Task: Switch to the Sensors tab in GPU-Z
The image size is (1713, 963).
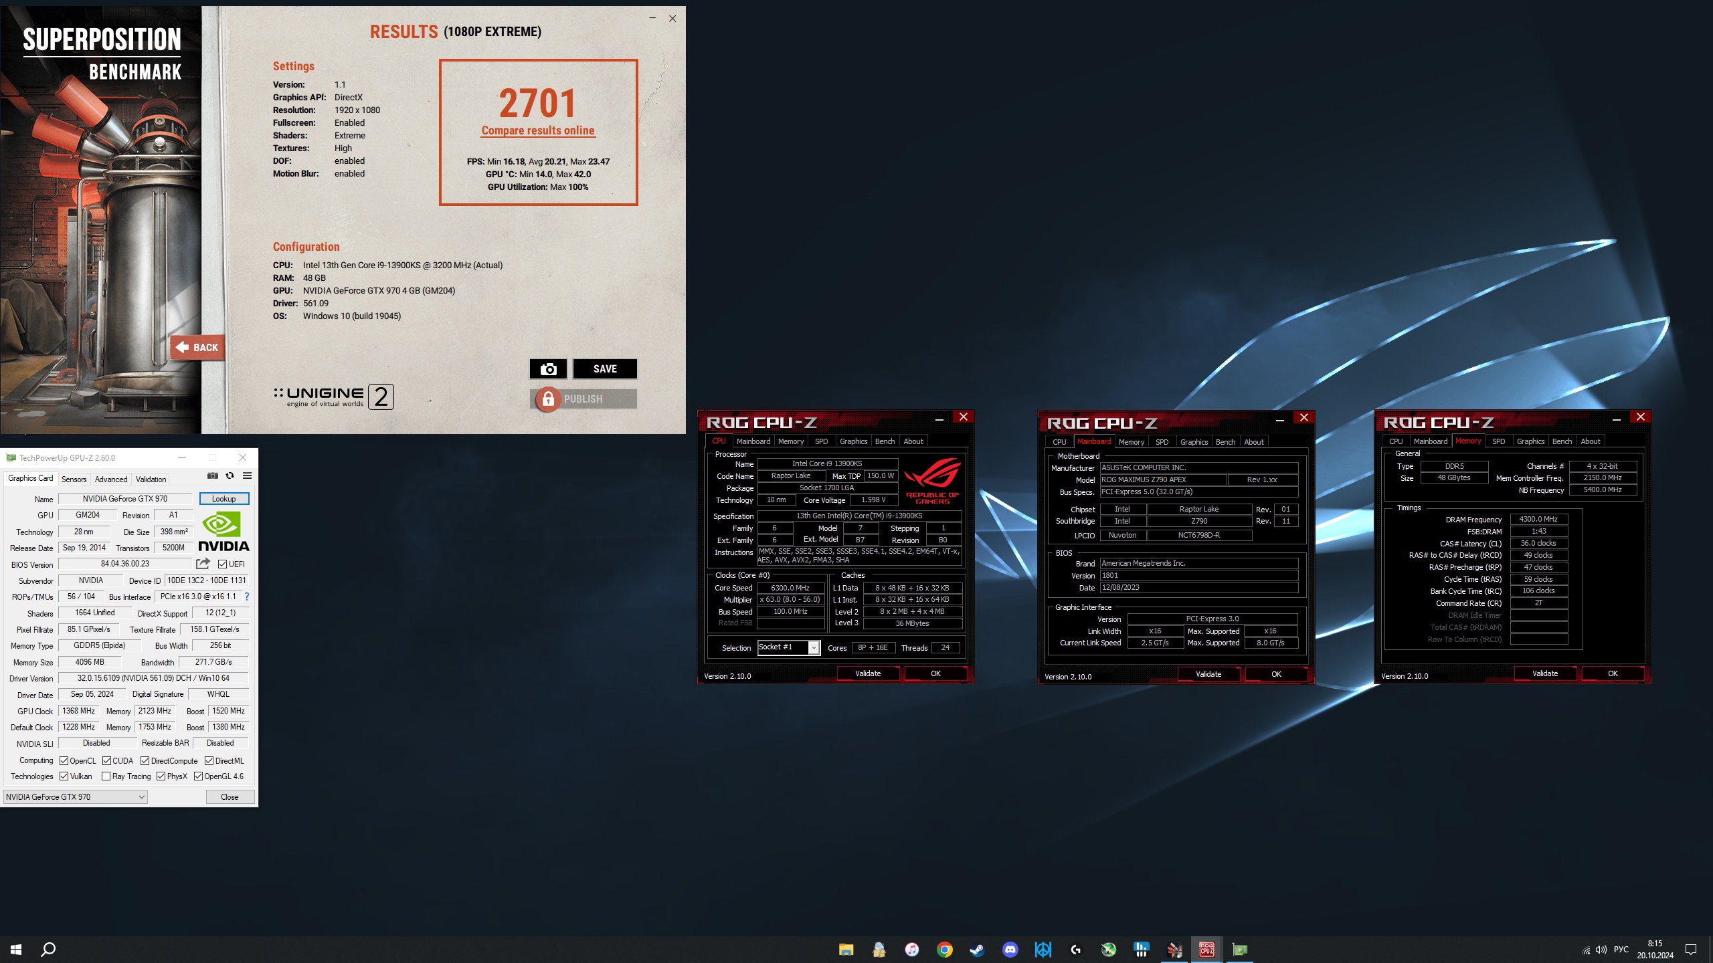Action: point(74,479)
